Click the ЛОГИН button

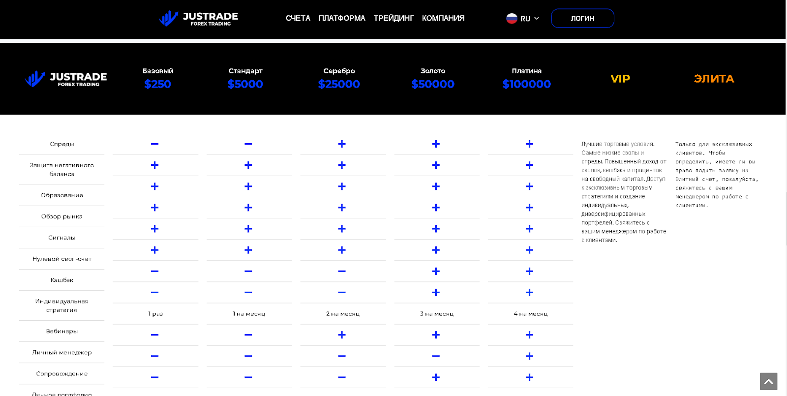point(582,18)
